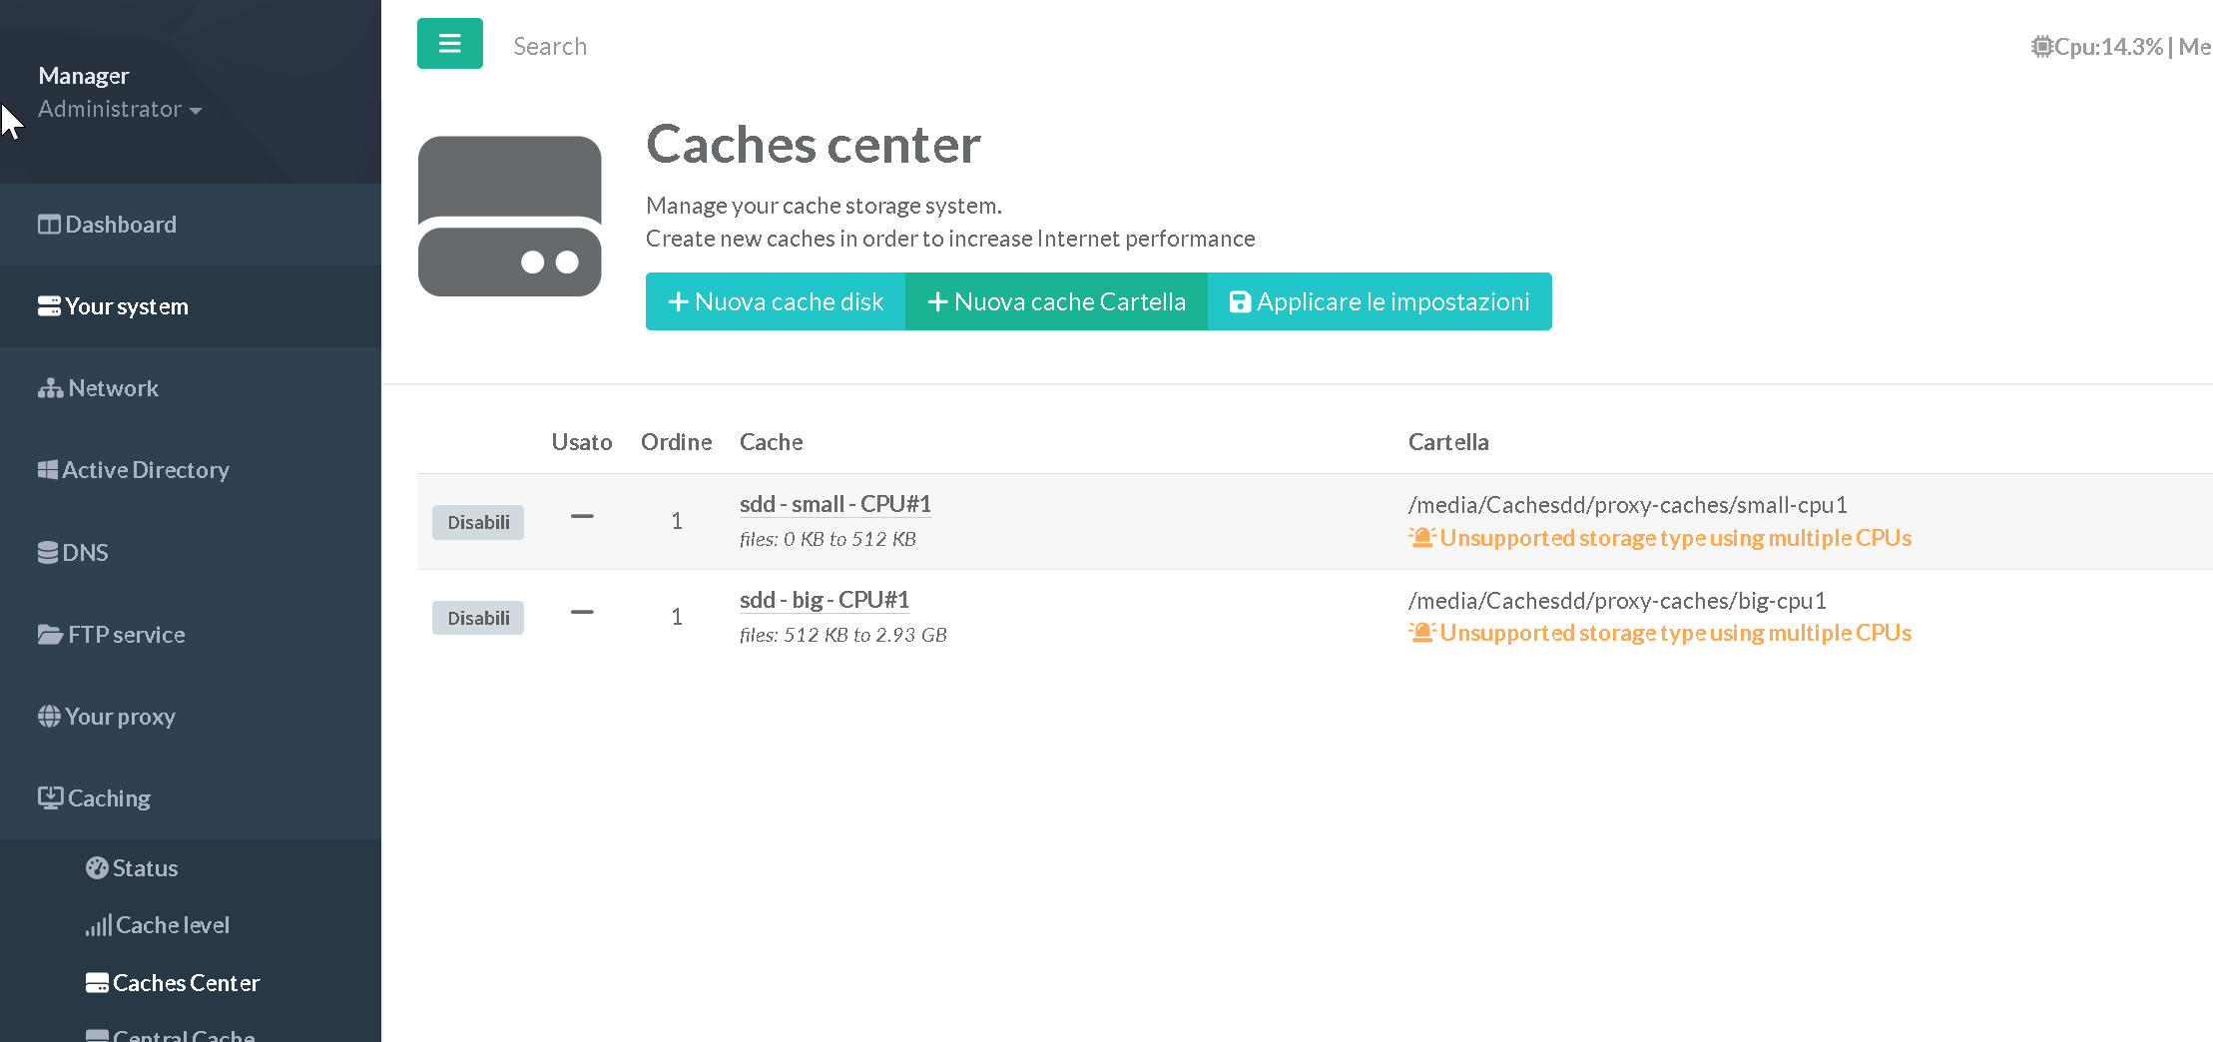Image resolution: width=2213 pixels, height=1042 pixels.
Task: Click the CPU chip status icon
Action: point(2041,47)
